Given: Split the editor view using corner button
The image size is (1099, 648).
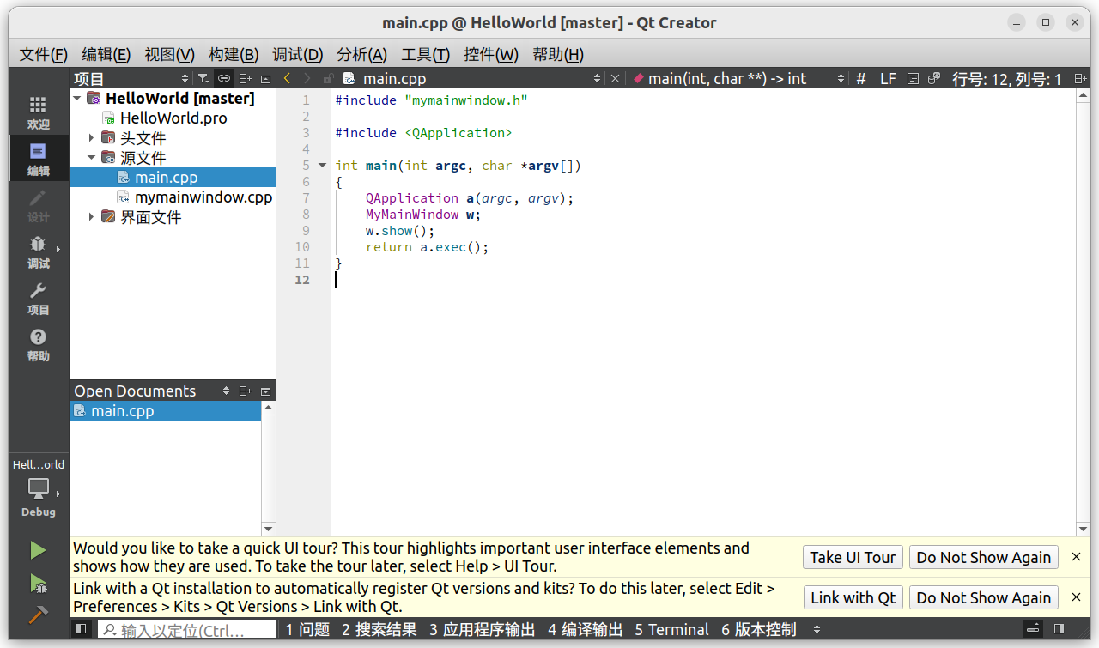Looking at the screenshot, I should coord(1080,78).
